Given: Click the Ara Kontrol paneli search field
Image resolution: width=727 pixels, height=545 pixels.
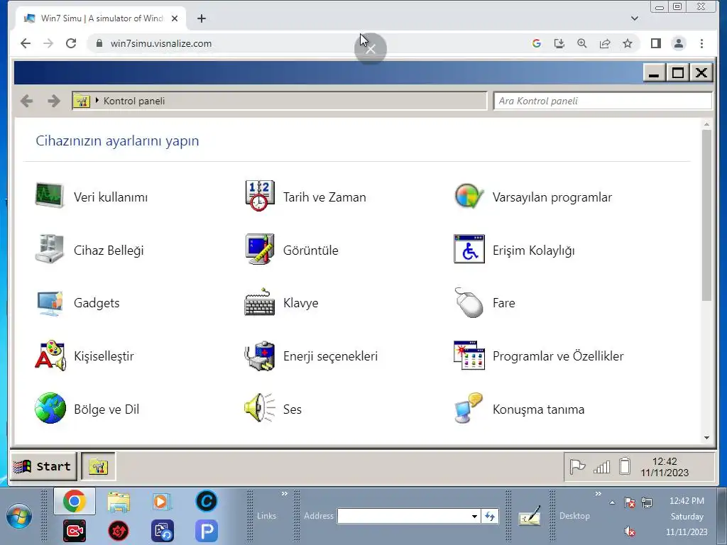Looking at the screenshot, I should [602, 101].
